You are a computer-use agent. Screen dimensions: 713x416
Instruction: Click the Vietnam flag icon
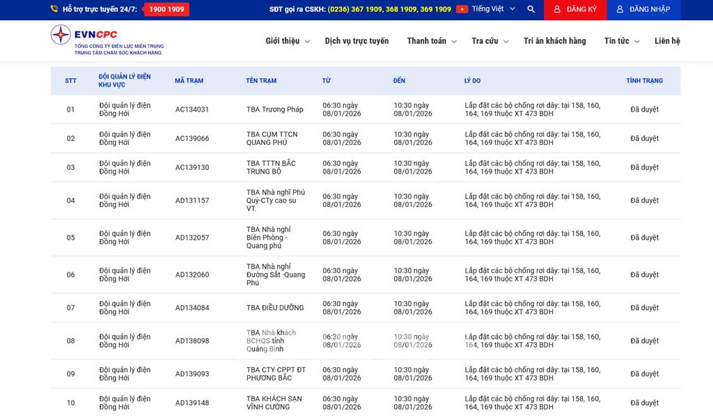[x=462, y=9]
